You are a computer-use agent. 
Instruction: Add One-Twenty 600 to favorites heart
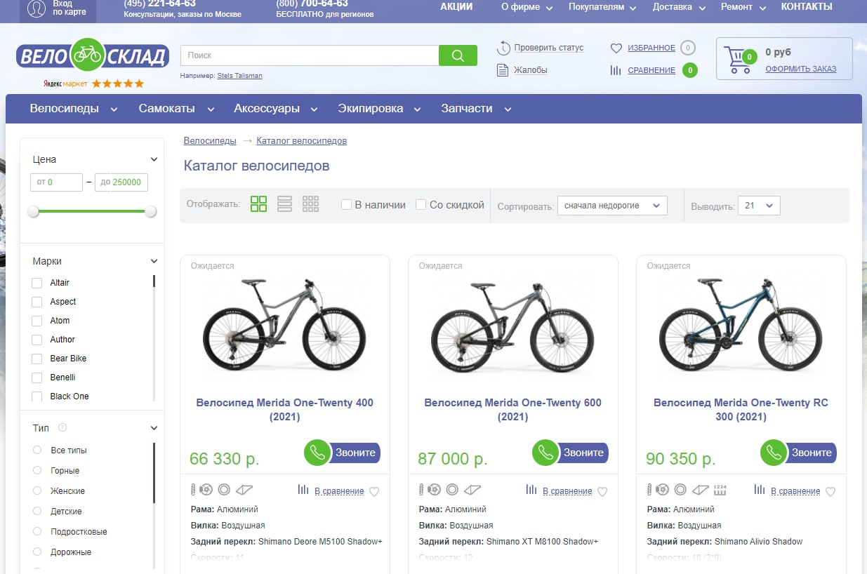(x=602, y=492)
